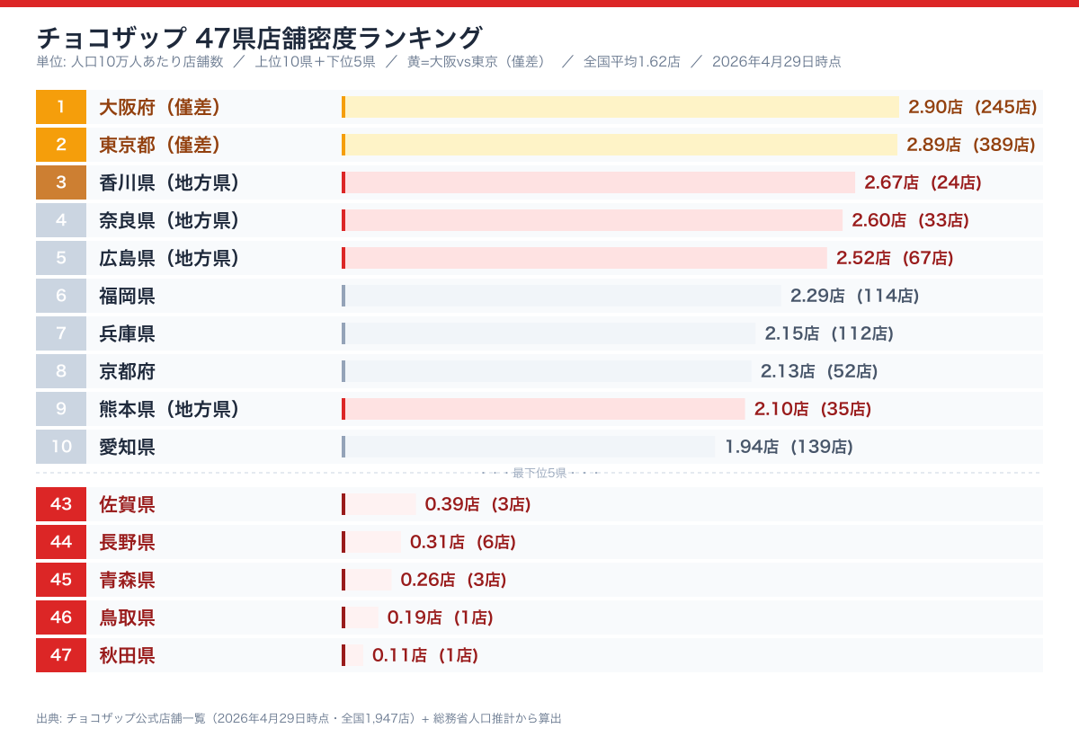1079x737 pixels.
Task: Click the 愛知県 label
Action: click(x=127, y=447)
